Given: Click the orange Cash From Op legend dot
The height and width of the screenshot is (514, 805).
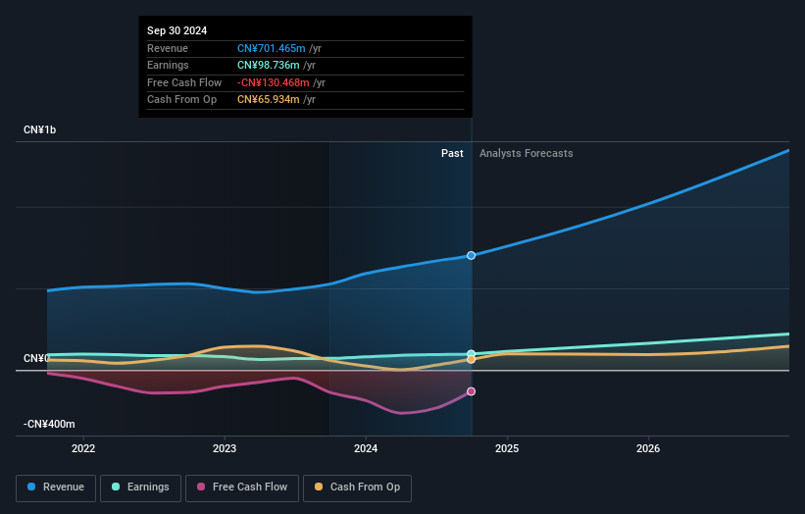Looking at the screenshot, I should [319, 487].
